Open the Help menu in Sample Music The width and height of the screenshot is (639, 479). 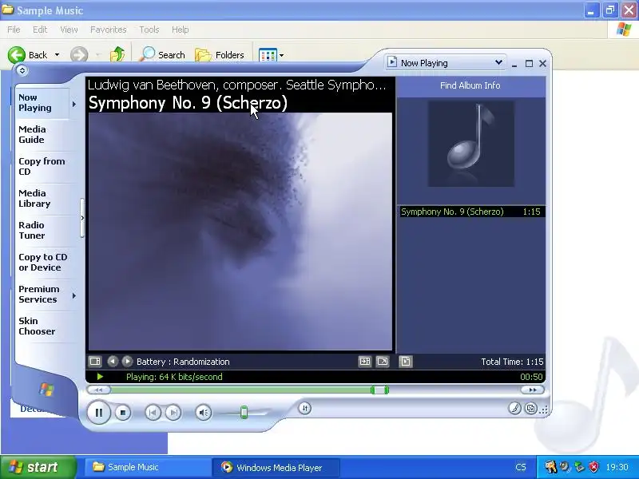[181, 30]
